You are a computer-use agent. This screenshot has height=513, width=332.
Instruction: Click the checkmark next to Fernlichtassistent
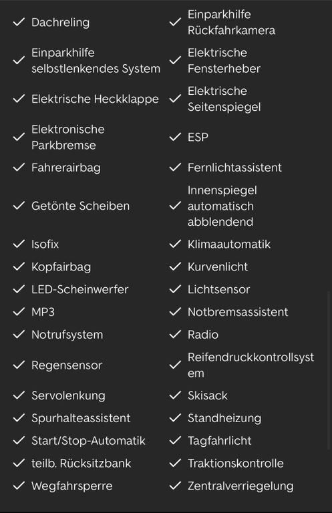coord(175,167)
